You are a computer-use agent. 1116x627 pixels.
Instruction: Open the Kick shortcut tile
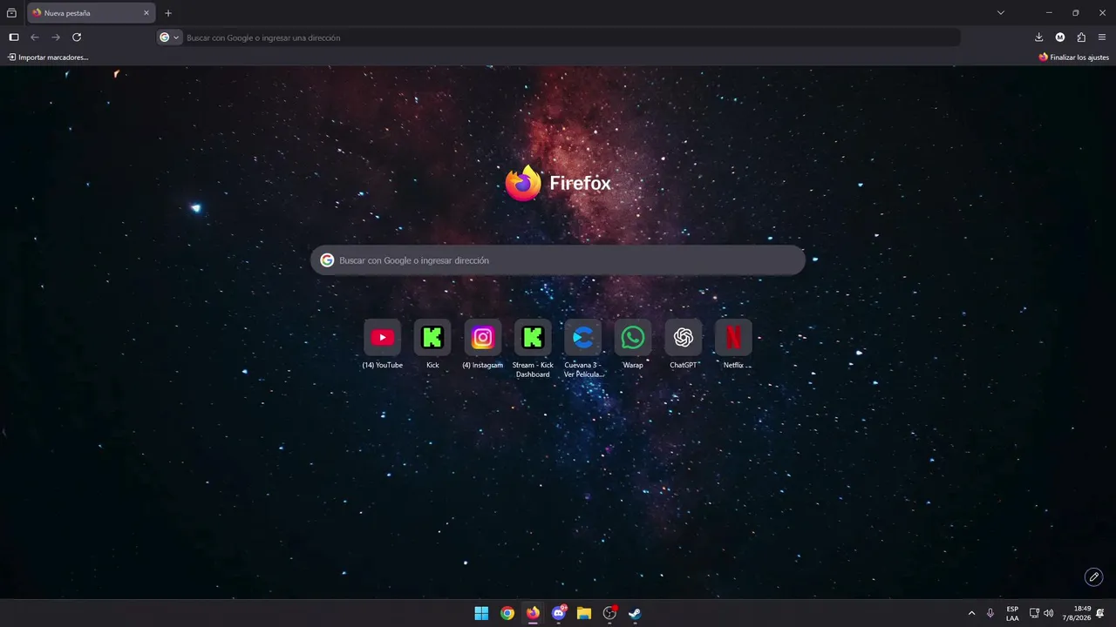pyautogui.click(x=432, y=338)
